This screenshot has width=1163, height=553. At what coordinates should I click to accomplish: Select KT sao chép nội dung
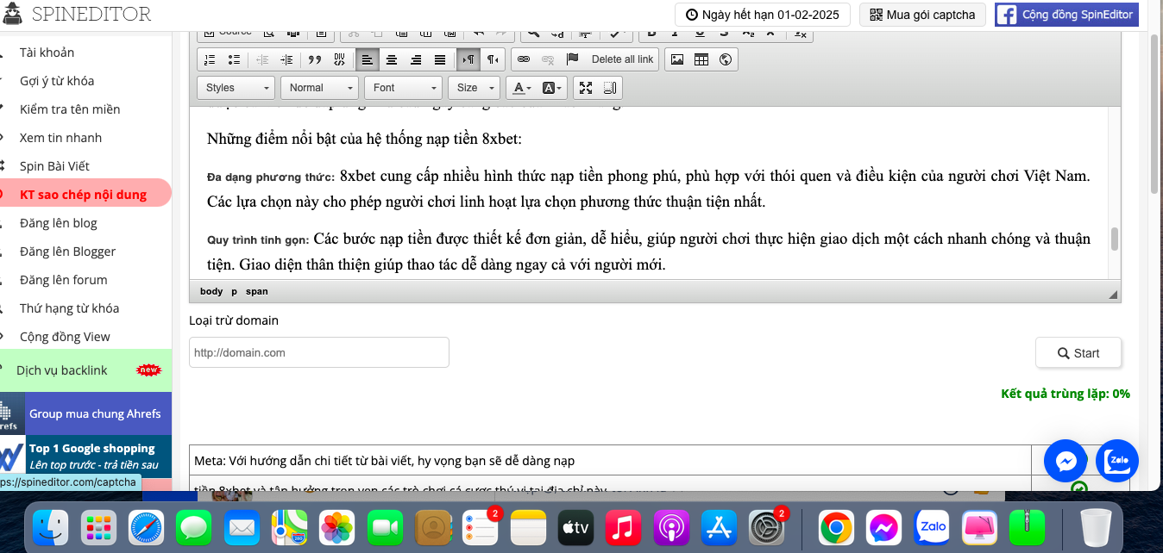[x=84, y=195]
